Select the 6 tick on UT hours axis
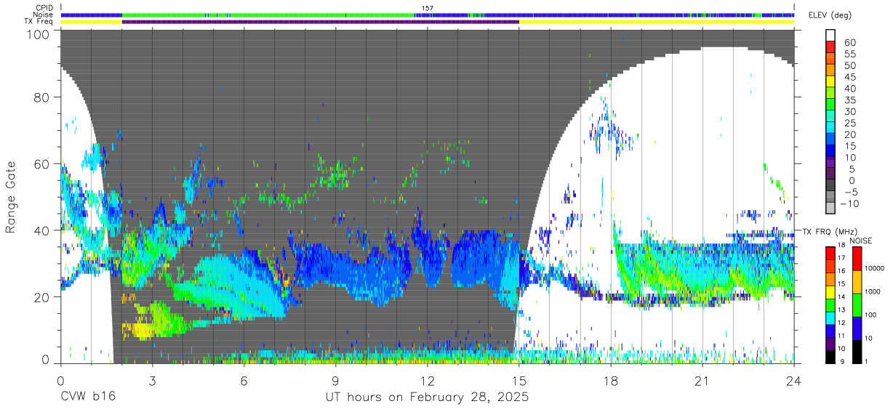The width and height of the screenshot is (893, 412). pos(244,381)
